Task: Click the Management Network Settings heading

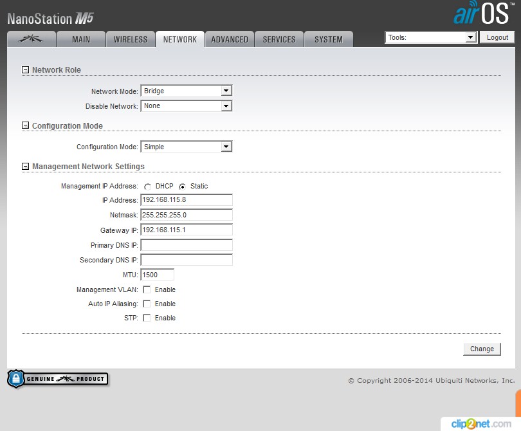Action: point(88,166)
